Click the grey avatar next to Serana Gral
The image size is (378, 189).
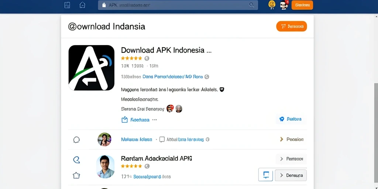click(179, 109)
